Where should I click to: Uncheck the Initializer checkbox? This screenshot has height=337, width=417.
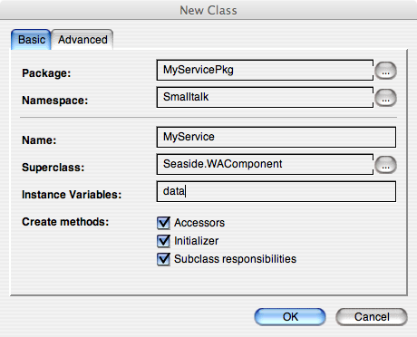(x=163, y=241)
